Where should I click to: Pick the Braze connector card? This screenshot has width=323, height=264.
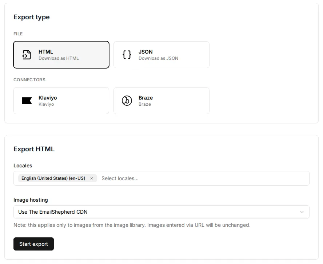pos(161,101)
